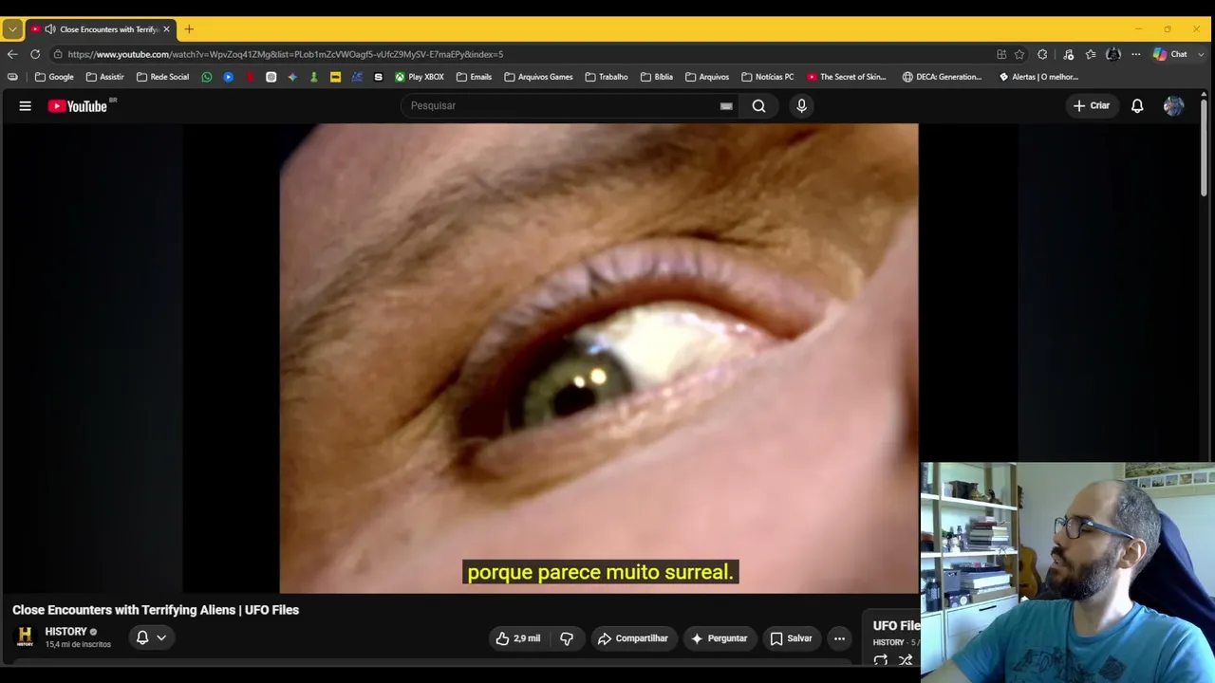
Task: Toggle playlist shuffle button
Action: pyautogui.click(x=906, y=660)
